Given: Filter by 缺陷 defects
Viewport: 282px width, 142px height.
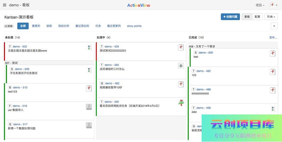Looking at the screenshot, I should 49,26.
